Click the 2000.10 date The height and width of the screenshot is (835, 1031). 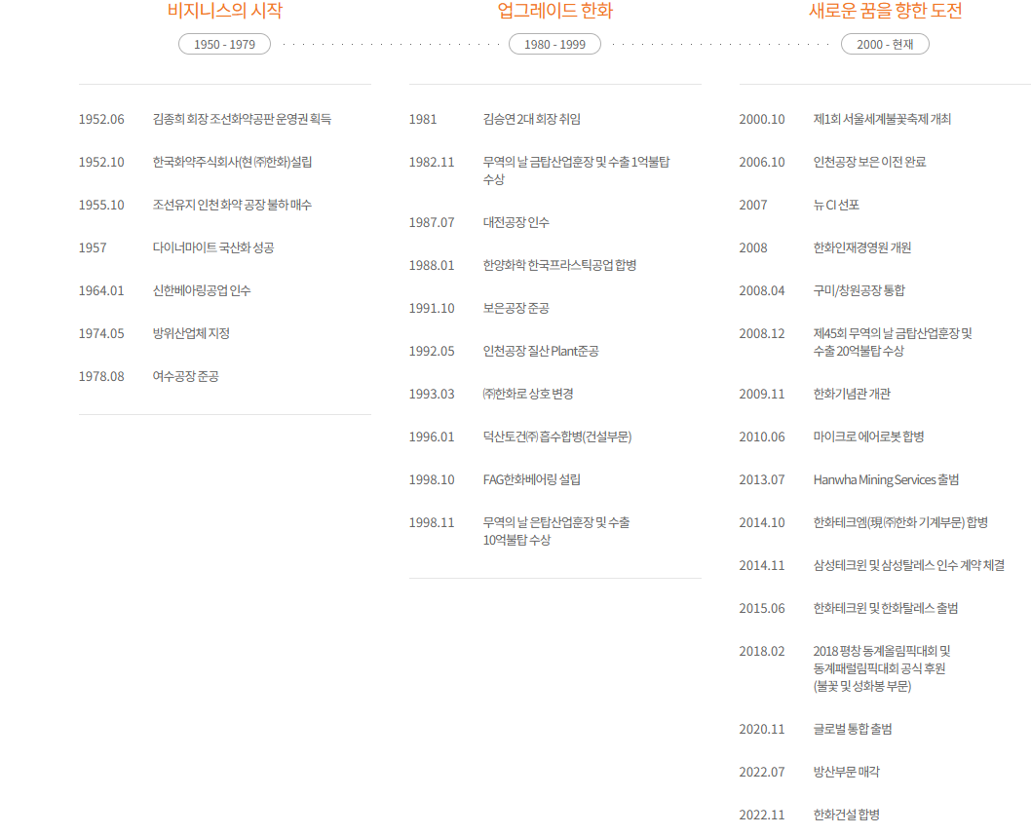click(761, 120)
